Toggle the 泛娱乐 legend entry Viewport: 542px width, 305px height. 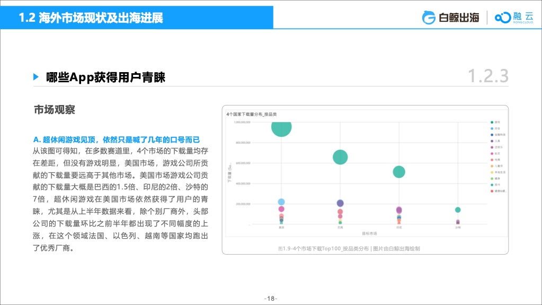[x=497, y=147]
